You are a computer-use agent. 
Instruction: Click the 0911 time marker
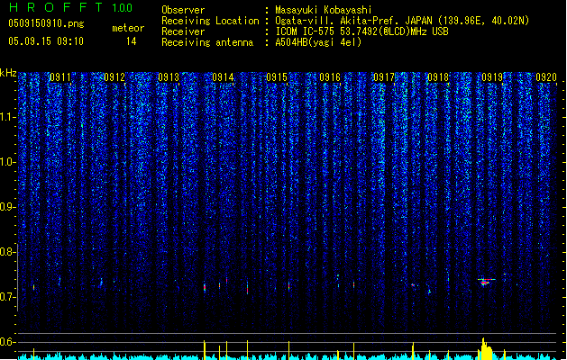[60, 77]
